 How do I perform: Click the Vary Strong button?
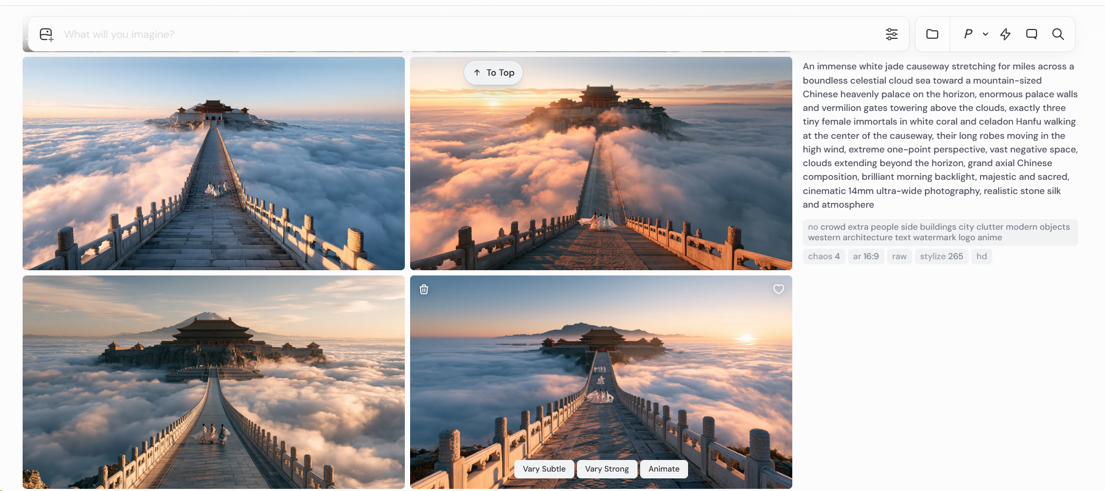click(607, 469)
